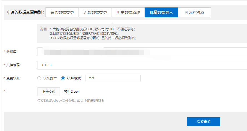Choose the SQL脚本 radio option

point(39,78)
